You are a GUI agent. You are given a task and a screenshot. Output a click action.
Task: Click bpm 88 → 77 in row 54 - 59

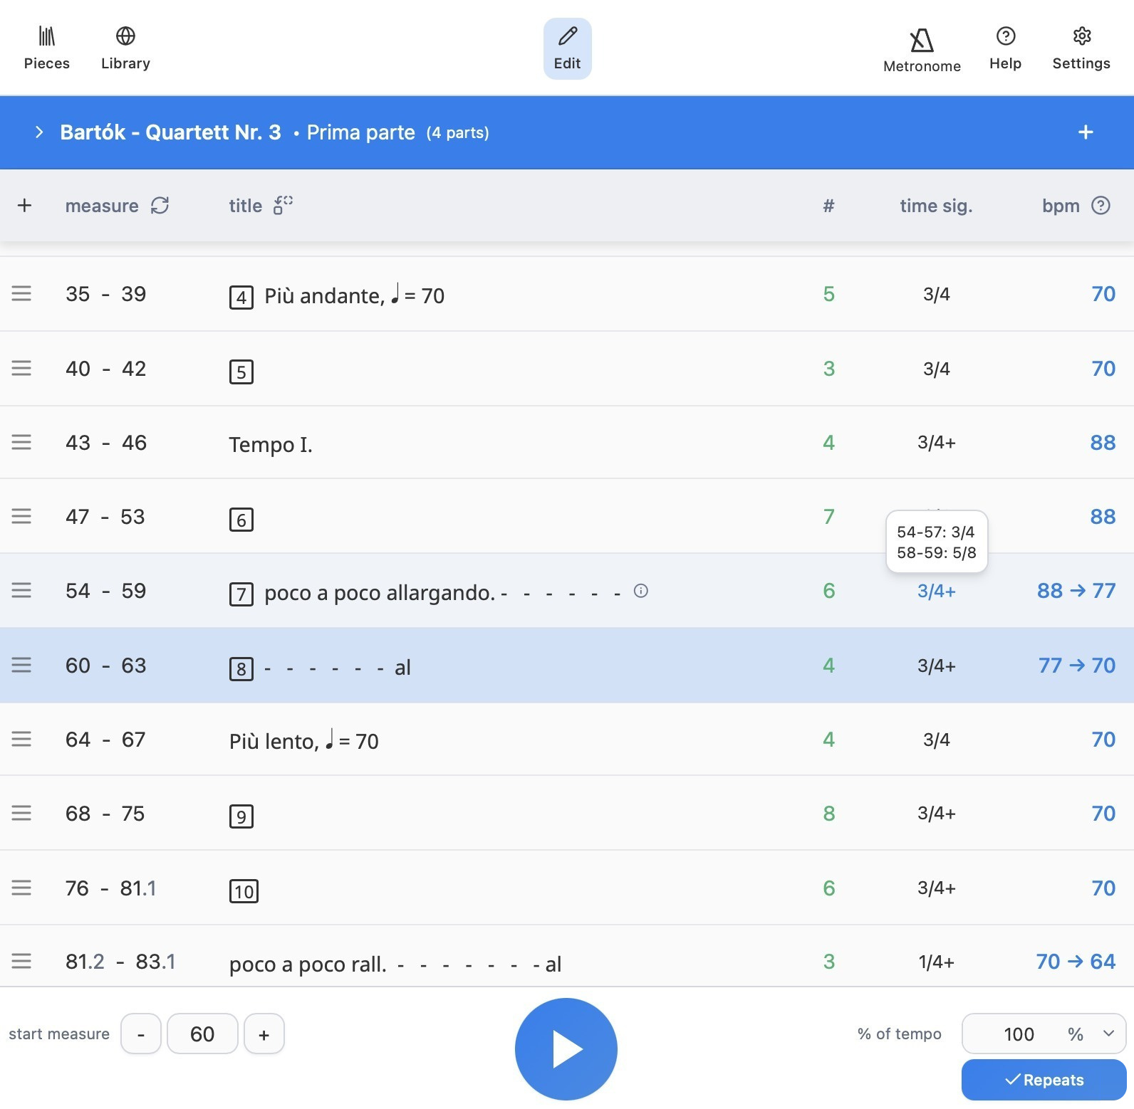[x=1076, y=591]
